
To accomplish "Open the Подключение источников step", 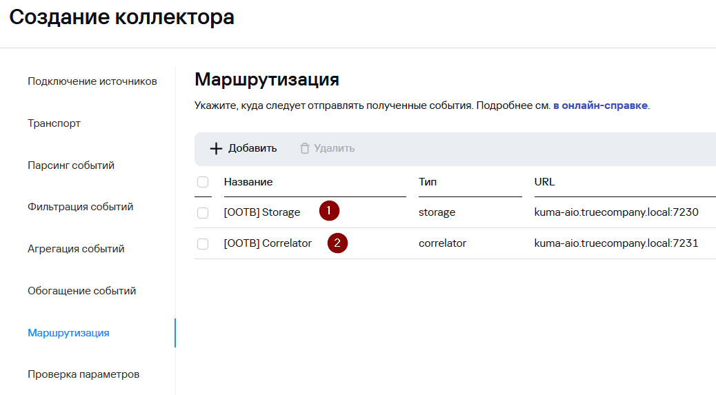I will pyautogui.click(x=92, y=81).
